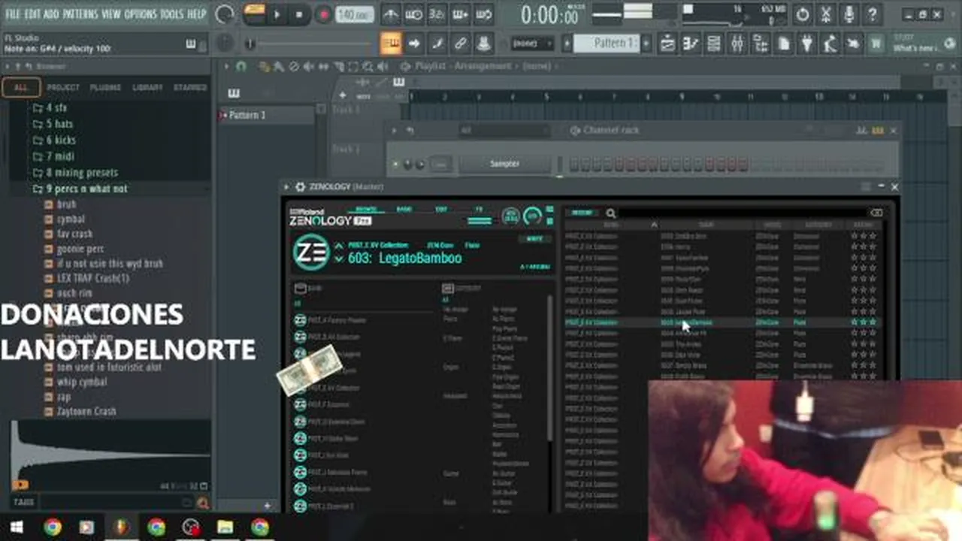Image resolution: width=962 pixels, height=541 pixels.
Task: Open the Piano roll from the toolbar
Action: click(691, 44)
